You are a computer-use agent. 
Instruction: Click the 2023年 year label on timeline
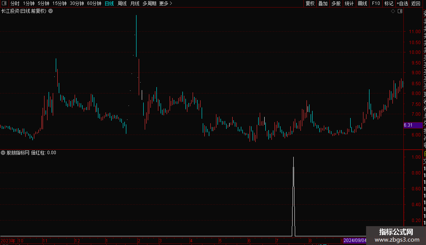[x=8, y=240]
